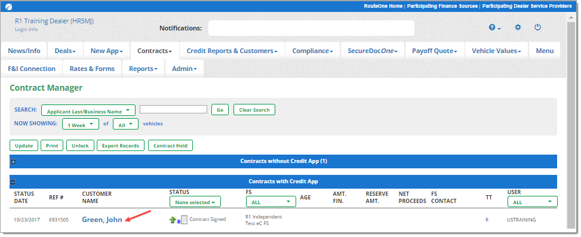The height and width of the screenshot is (237, 581).
Task: Click reference number 6931505
Action: [x=59, y=220]
